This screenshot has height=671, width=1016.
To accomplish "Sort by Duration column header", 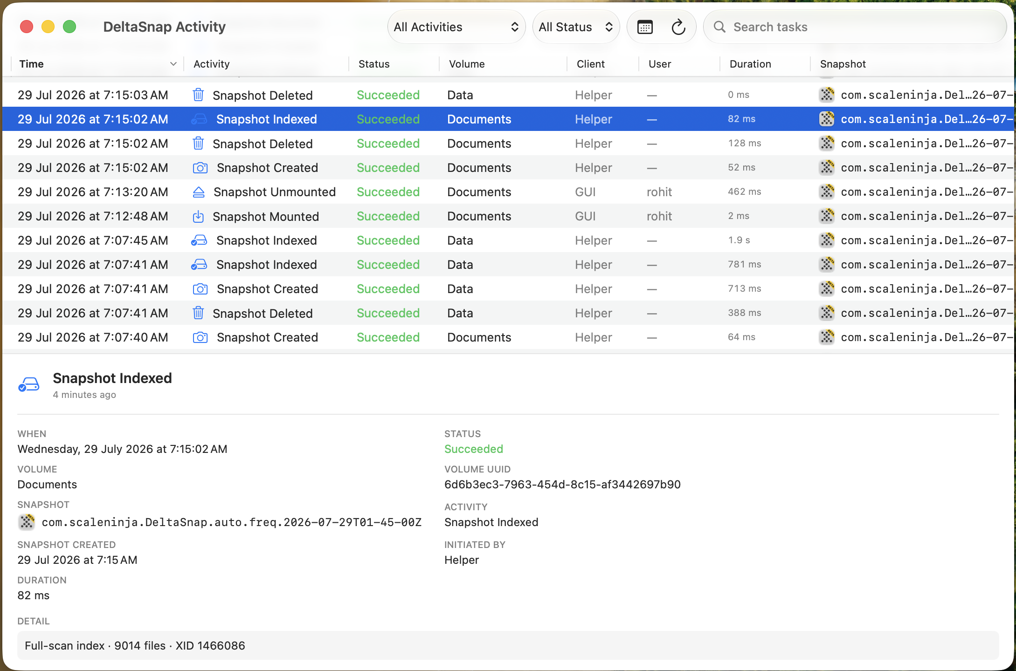I will tap(765, 64).
